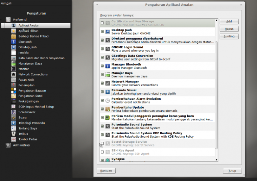The height and width of the screenshot is (181, 257).
Task: Select the Synapse entry in startup list
Action: pyautogui.click(x=157, y=160)
